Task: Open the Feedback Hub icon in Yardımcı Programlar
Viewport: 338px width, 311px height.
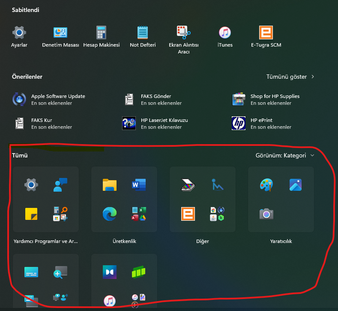Action: (x=60, y=185)
